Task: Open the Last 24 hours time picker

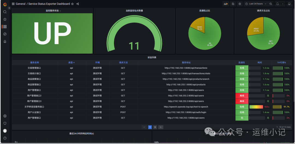Action: [256, 4]
